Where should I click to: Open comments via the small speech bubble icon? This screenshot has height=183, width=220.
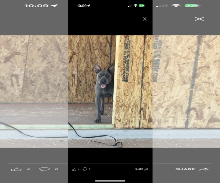coord(85,169)
